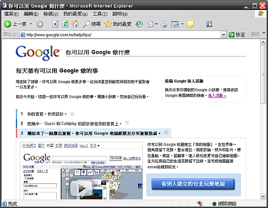Click the 投稿 Google 達人活動 heading

(184, 81)
